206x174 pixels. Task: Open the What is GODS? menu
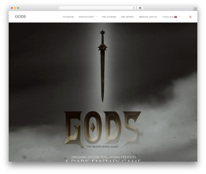click(86, 17)
